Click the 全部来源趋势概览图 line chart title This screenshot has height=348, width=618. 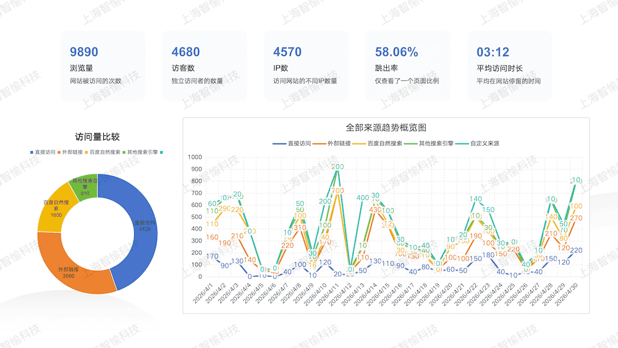click(386, 127)
